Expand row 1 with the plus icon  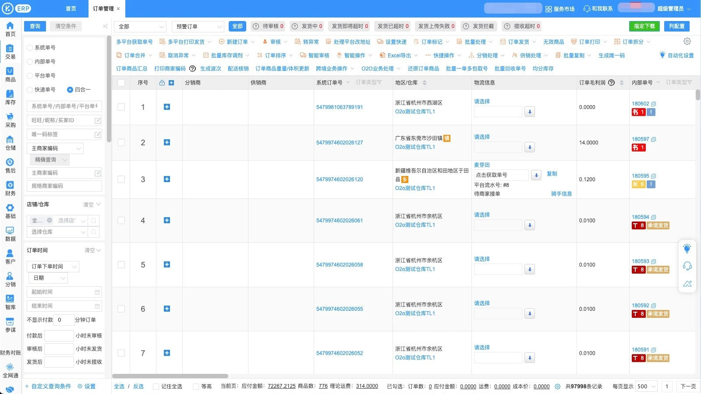(167, 107)
